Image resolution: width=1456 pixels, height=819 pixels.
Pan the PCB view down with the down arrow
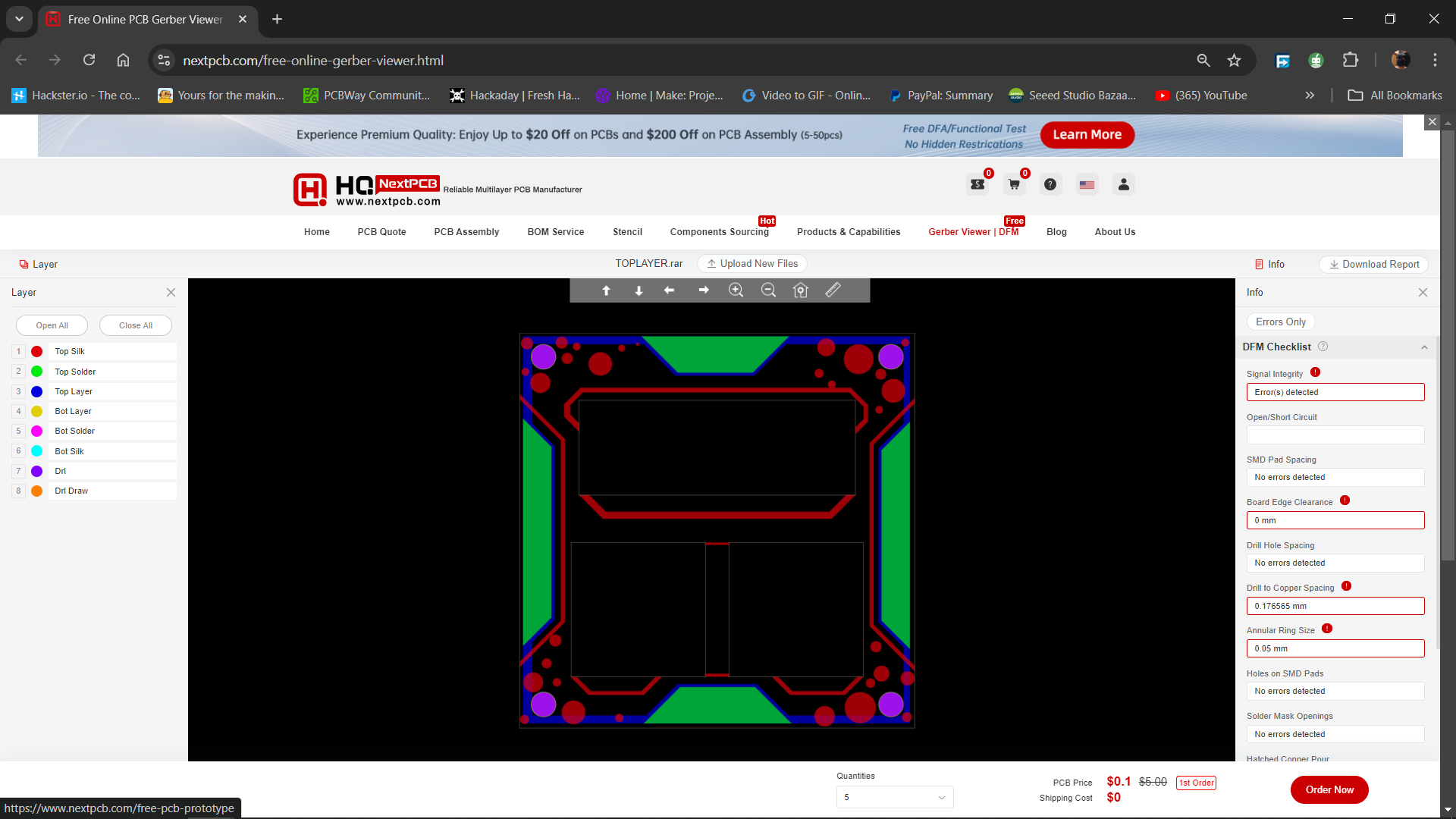[x=639, y=290]
